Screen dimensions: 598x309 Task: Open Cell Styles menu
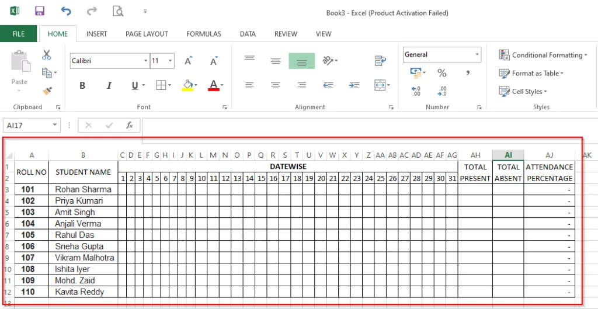coord(523,92)
